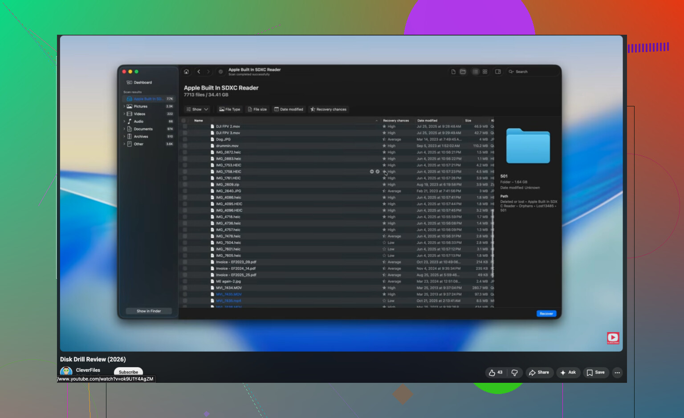Select the Archives category icon
The height and width of the screenshot is (418, 684).
click(129, 137)
